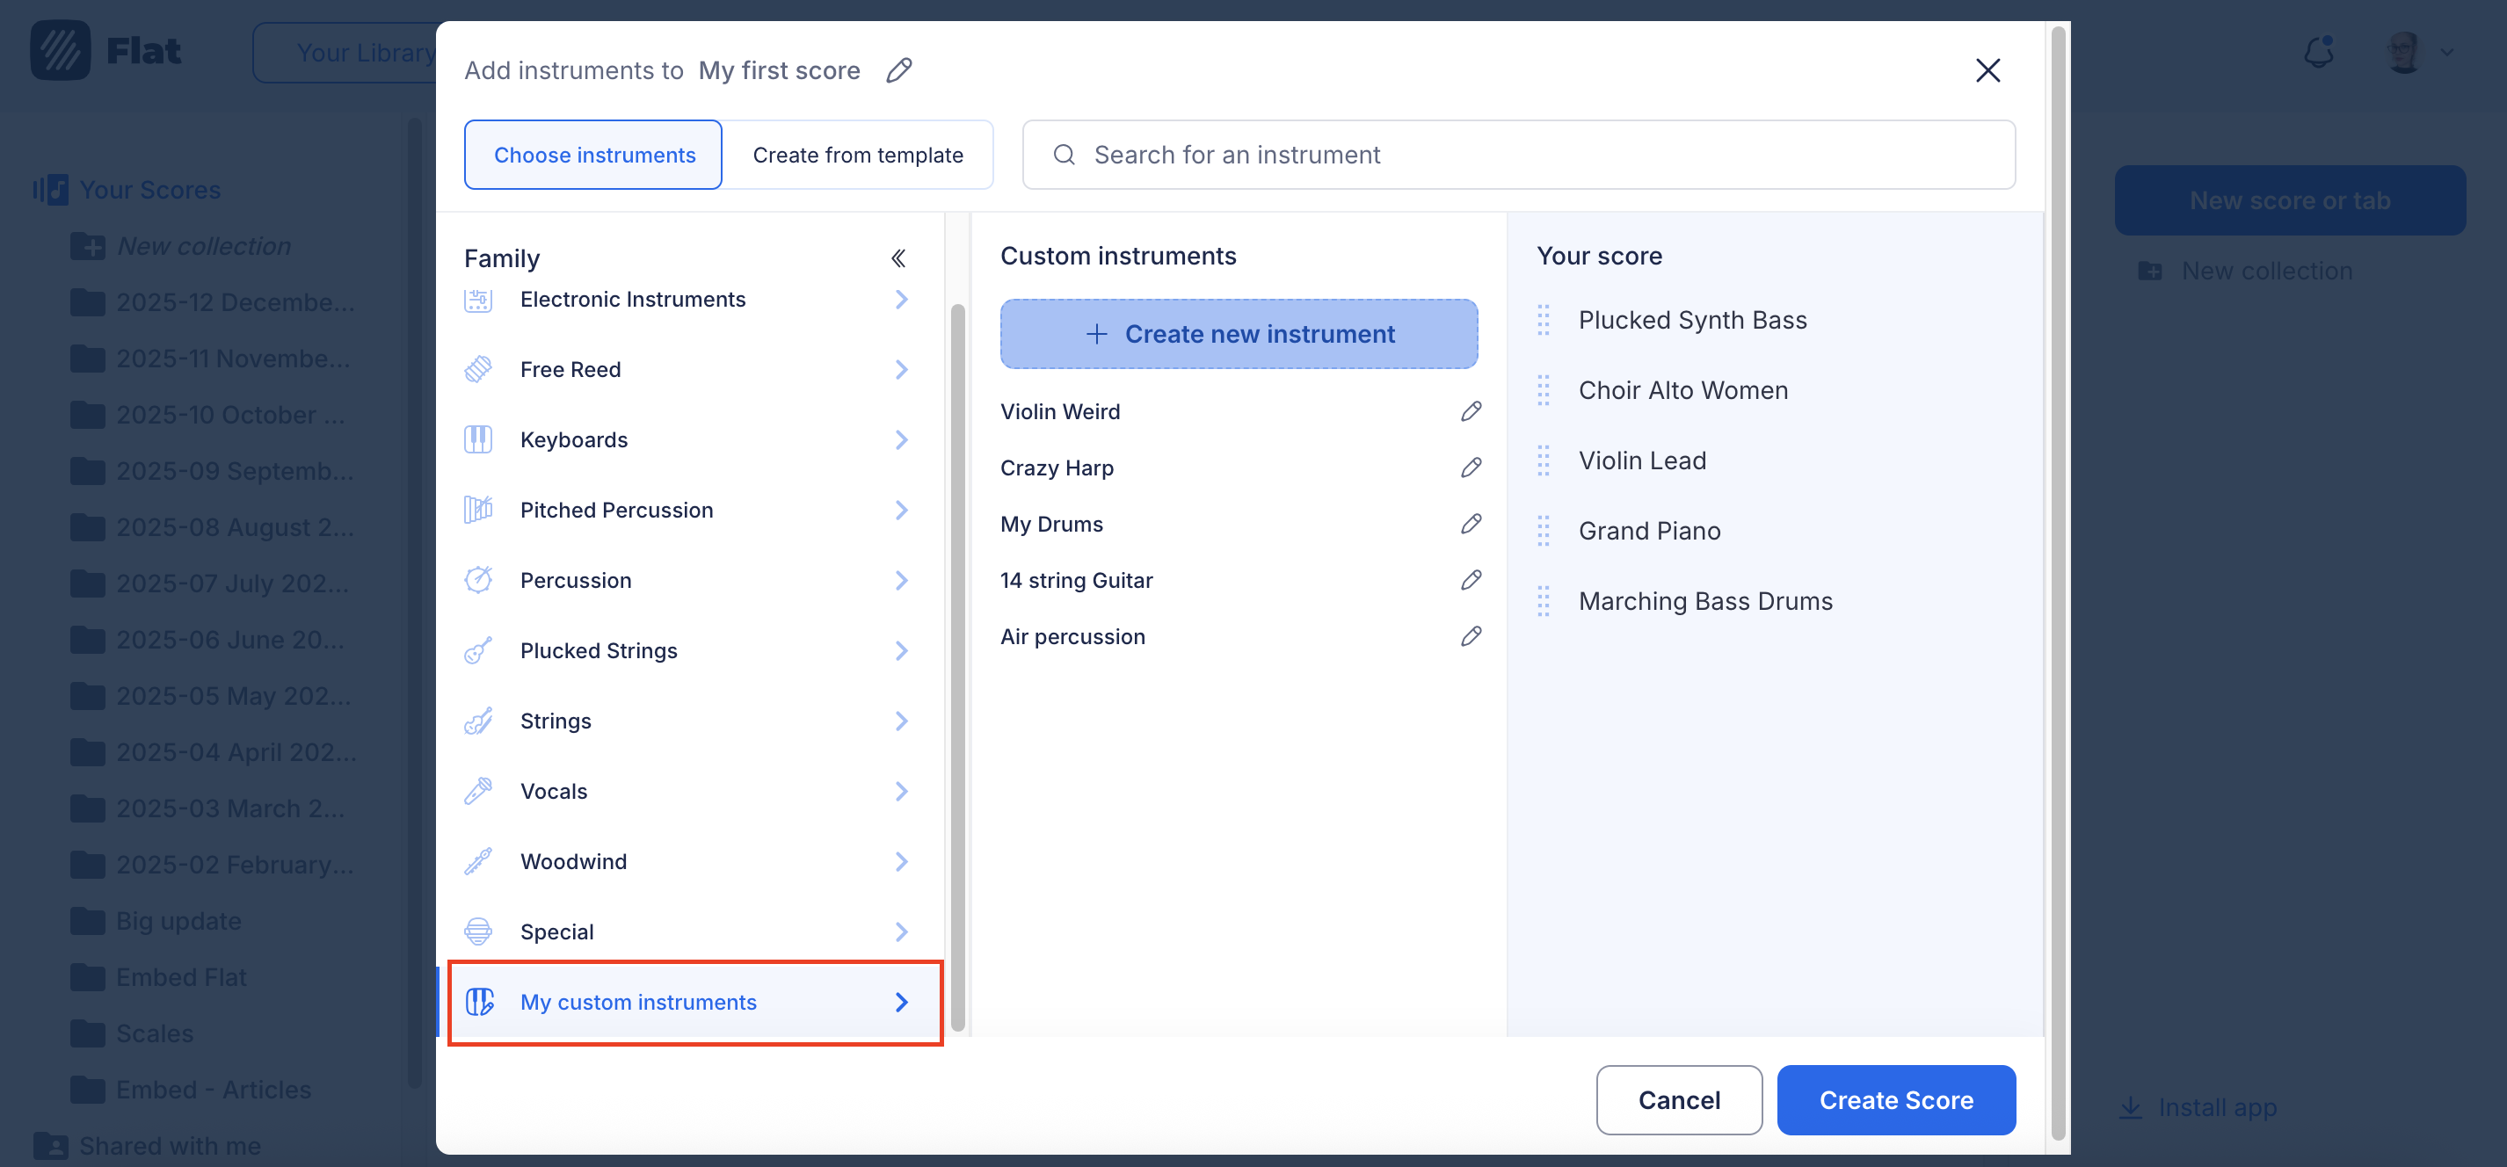The height and width of the screenshot is (1167, 2507).
Task: Click drag handle beside Marching Bass Drums
Action: tap(1543, 601)
